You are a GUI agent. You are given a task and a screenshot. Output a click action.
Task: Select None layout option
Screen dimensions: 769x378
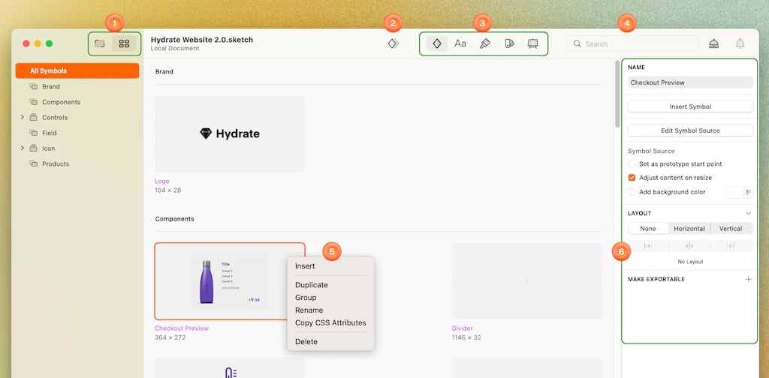point(648,229)
